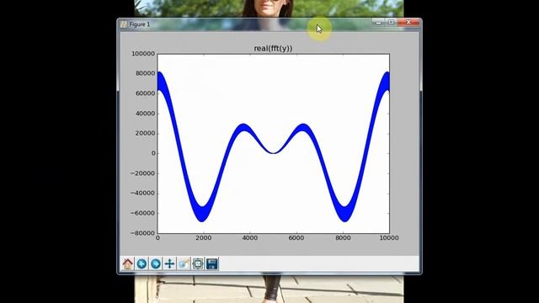Minimize the Figure 1 window
539x303 pixels.
coord(378,23)
